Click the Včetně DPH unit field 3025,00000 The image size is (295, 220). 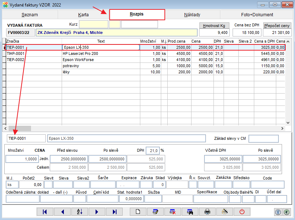tap(223, 159)
